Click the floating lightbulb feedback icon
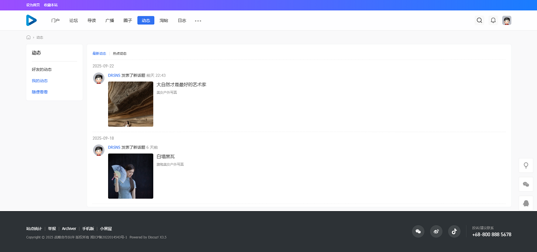Screen dimensions: 537x252 [x=526, y=165]
